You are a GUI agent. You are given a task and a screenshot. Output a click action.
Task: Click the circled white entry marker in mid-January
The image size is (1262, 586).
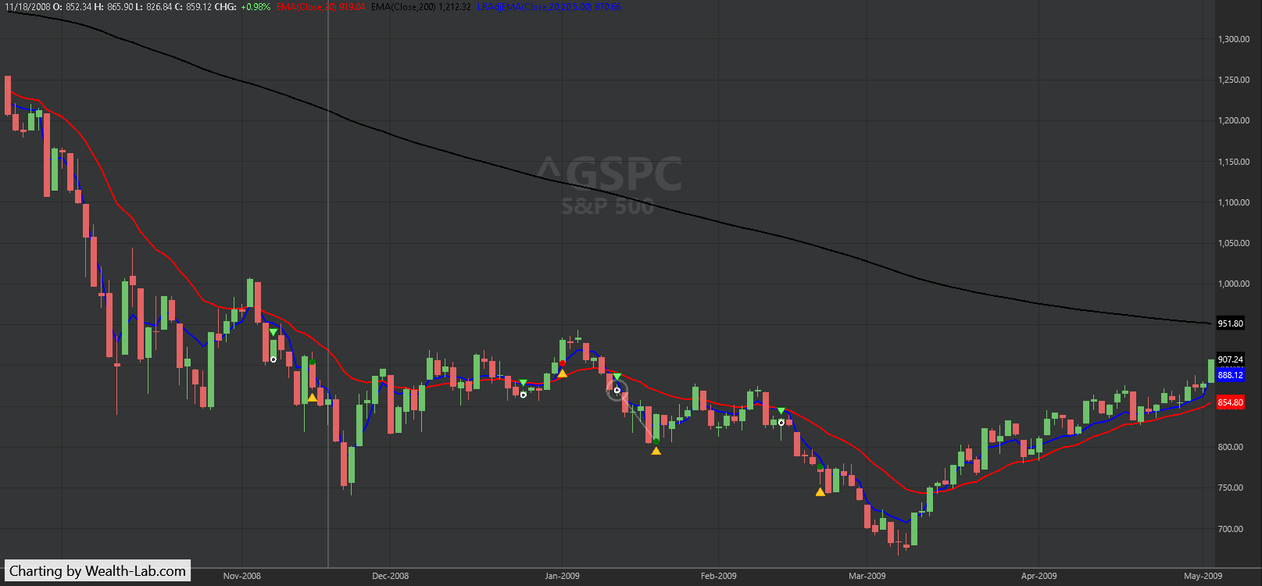(x=617, y=390)
